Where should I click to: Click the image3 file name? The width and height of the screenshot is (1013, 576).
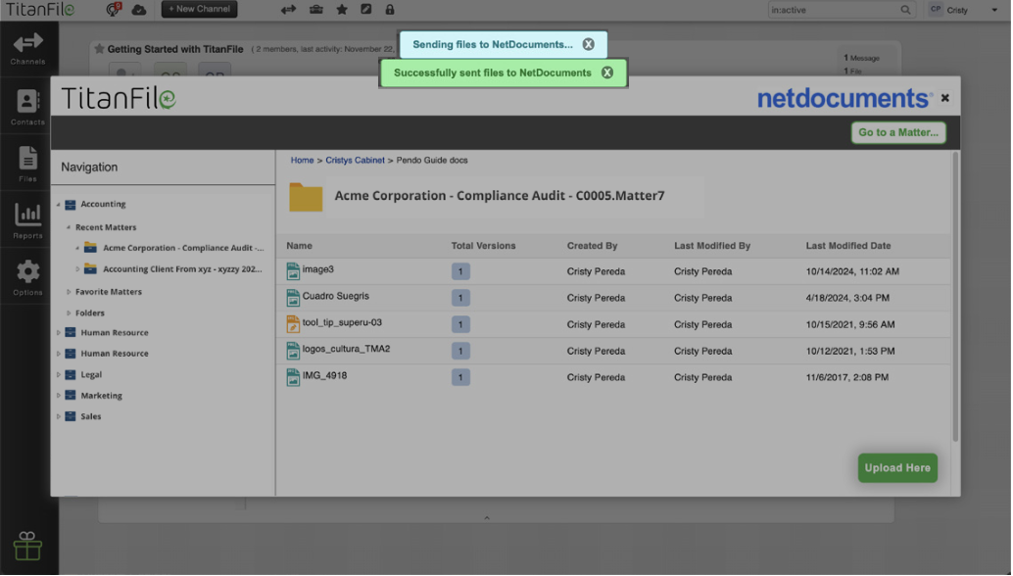317,270
